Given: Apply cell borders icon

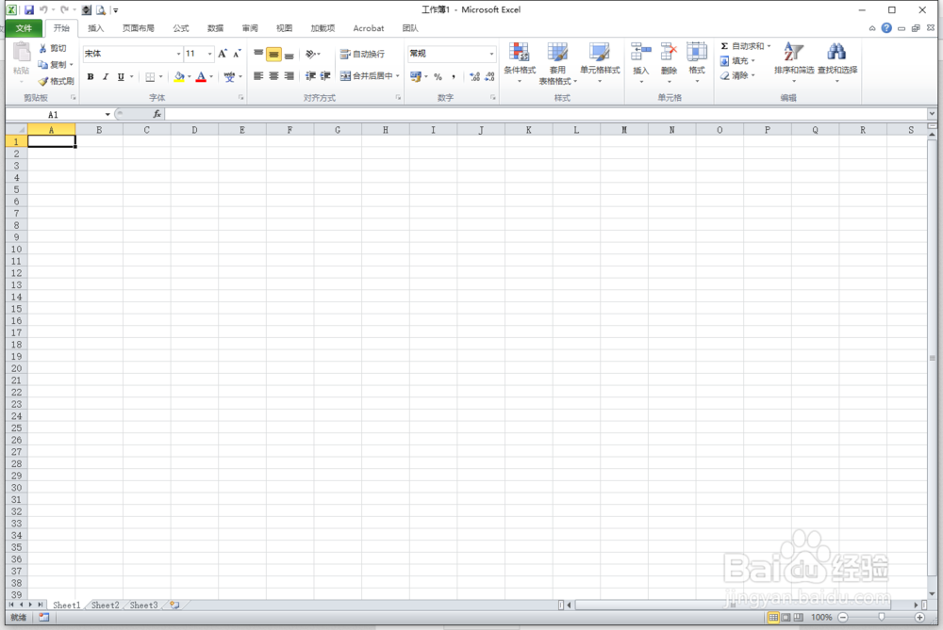Looking at the screenshot, I should tap(150, 76).
